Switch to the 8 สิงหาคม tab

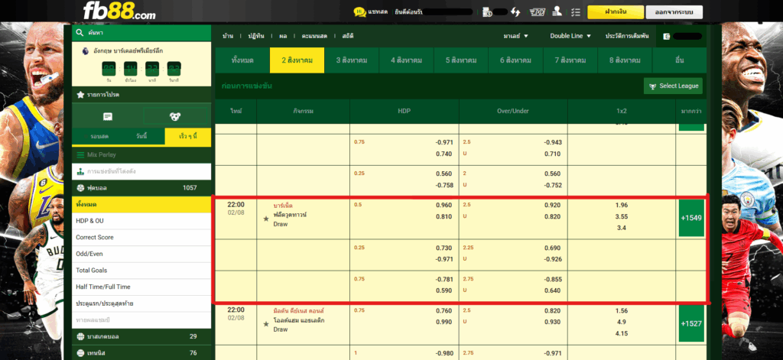click(x=625, y=60)
